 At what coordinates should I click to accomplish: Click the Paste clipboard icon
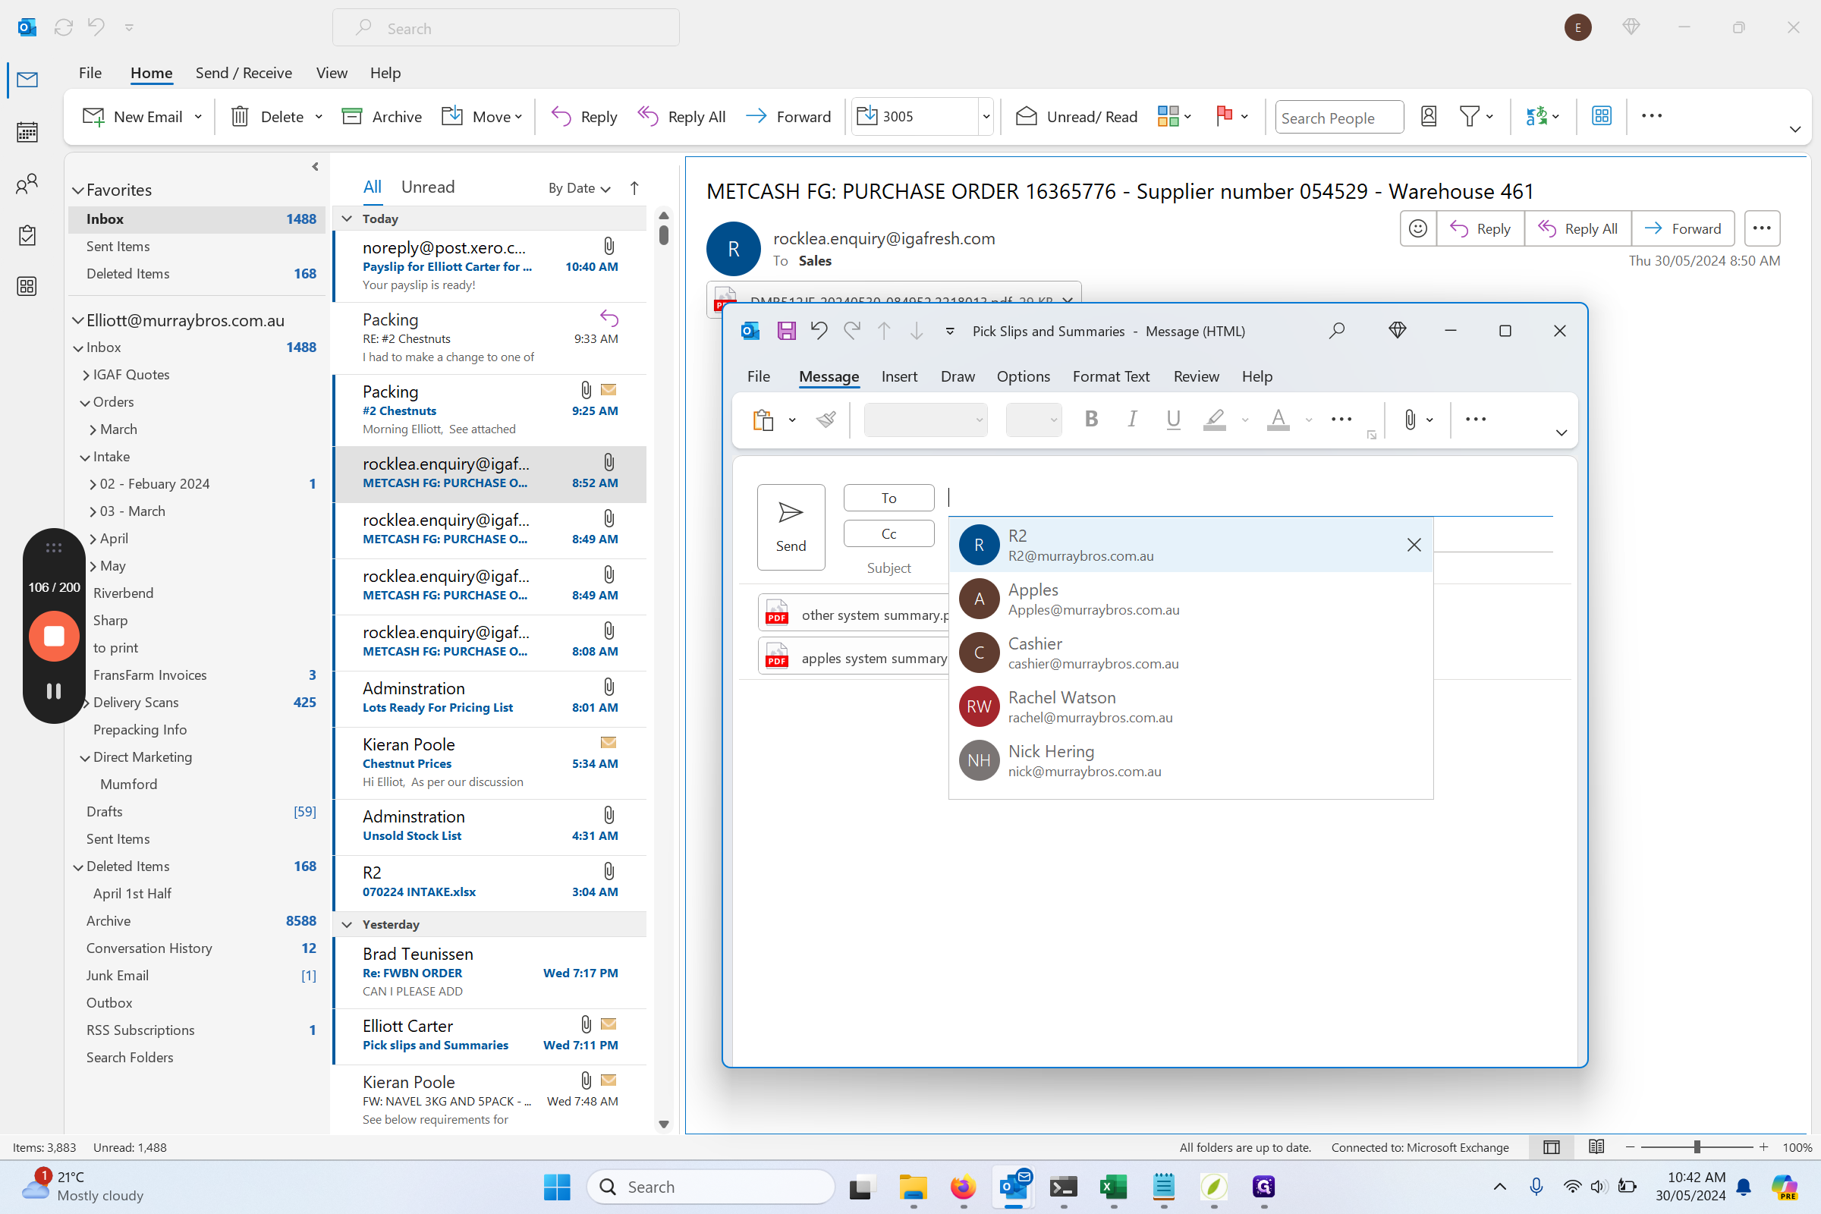click(763, 420)
